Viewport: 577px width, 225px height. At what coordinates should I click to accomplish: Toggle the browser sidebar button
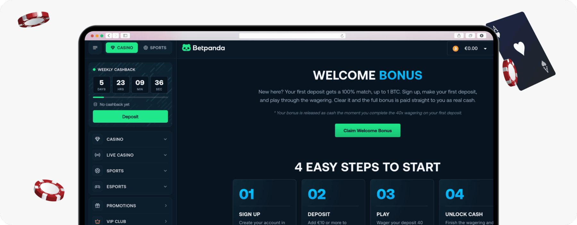click(x=125, y=36)
